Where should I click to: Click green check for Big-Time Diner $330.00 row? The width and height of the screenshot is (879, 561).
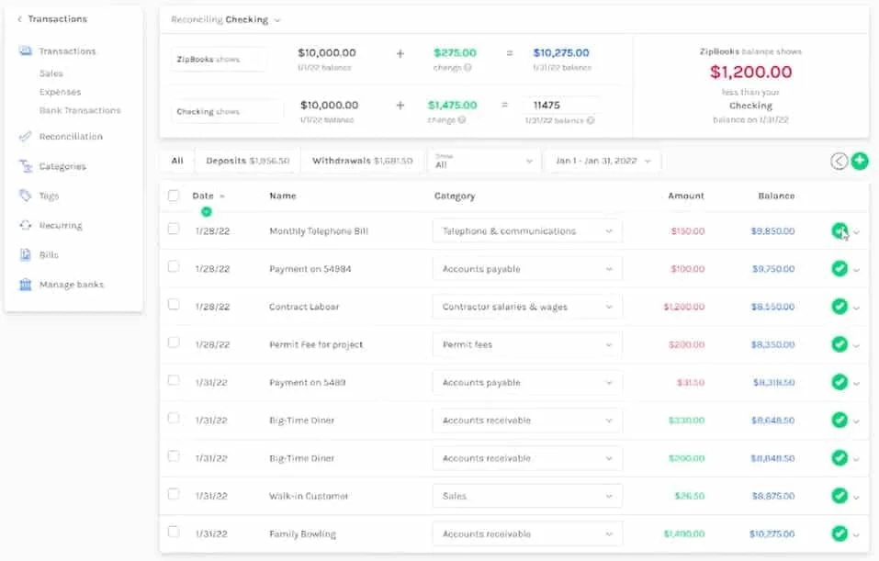tap(840, 420)
